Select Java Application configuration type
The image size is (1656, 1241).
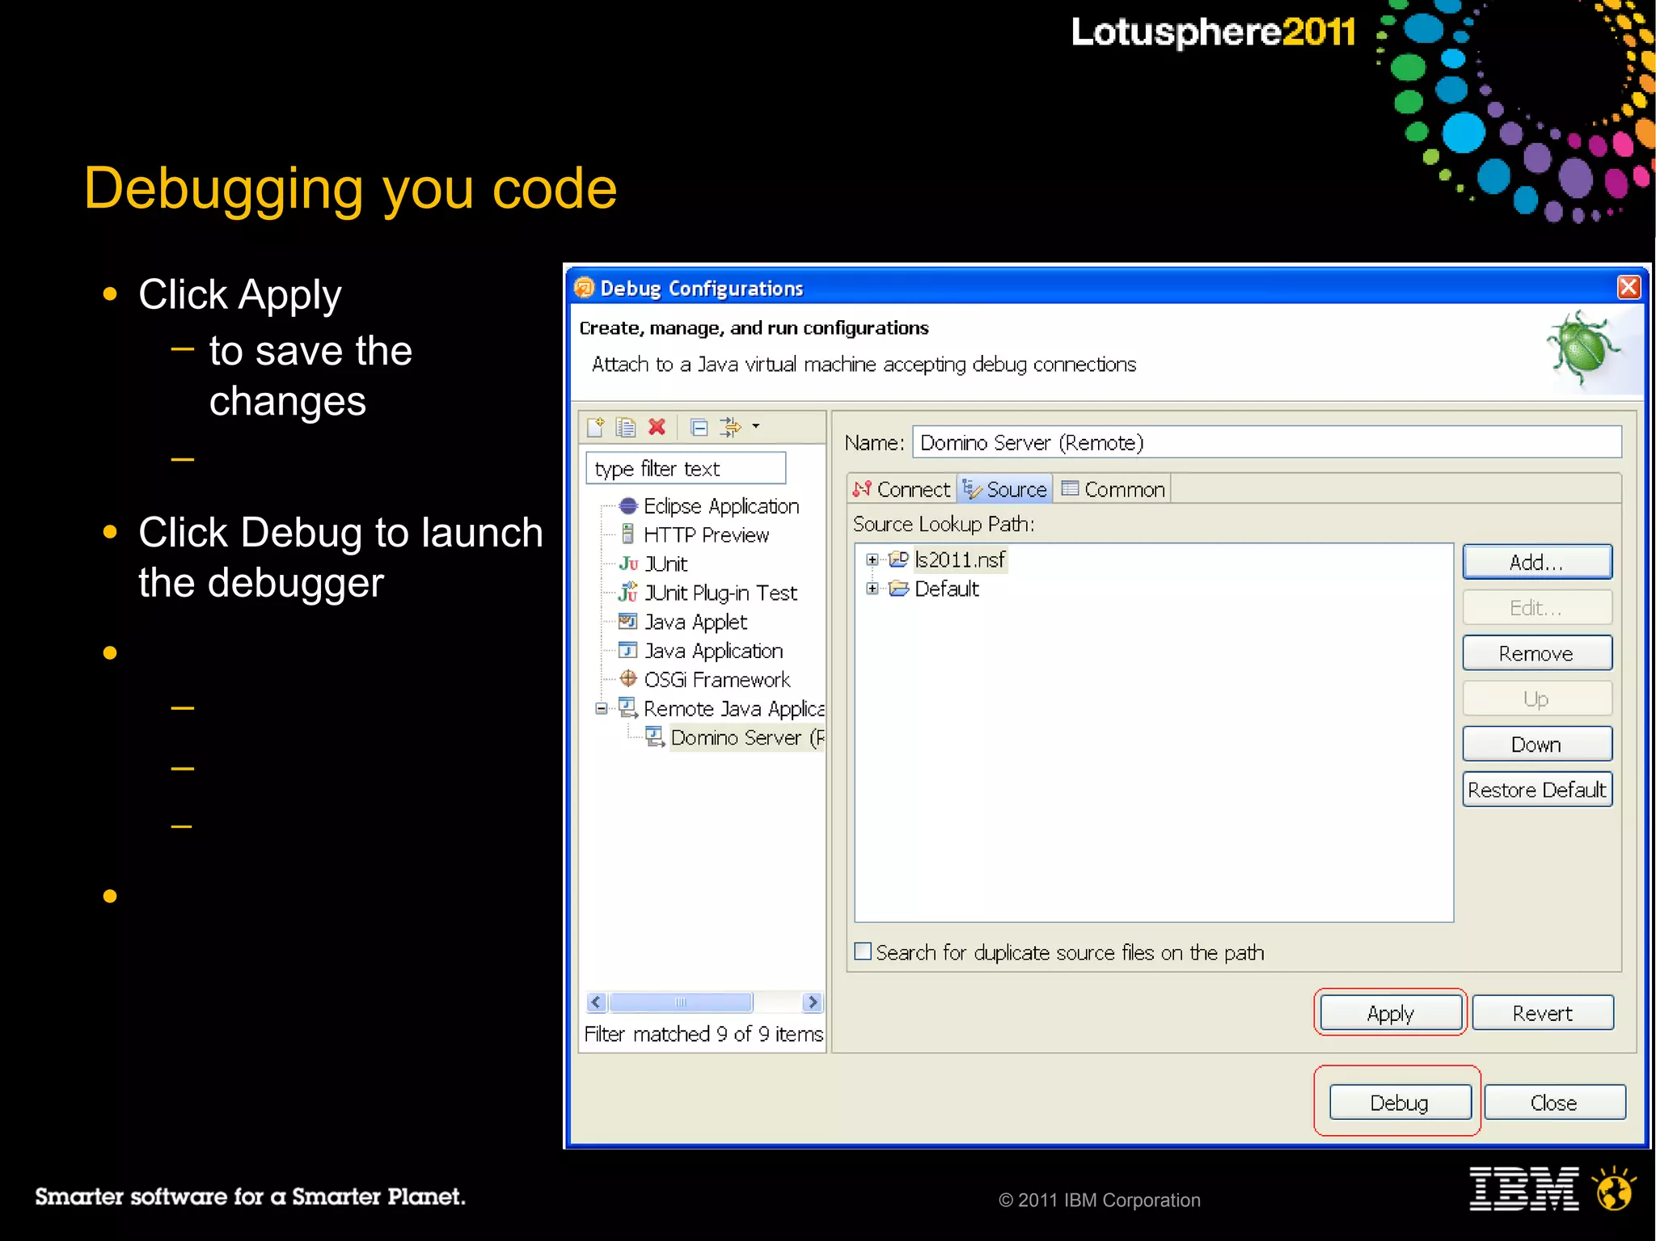click(x=713, y=651)
